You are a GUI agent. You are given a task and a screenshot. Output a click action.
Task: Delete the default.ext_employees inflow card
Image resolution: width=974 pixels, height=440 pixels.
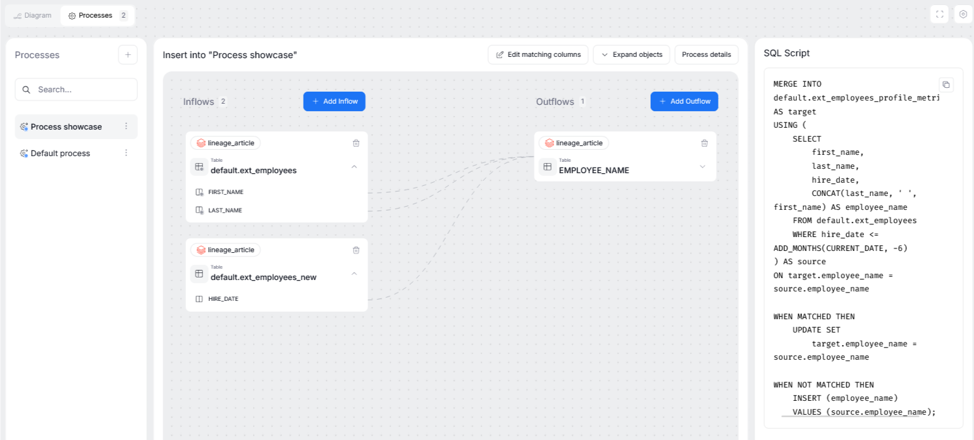pos(356,143)
